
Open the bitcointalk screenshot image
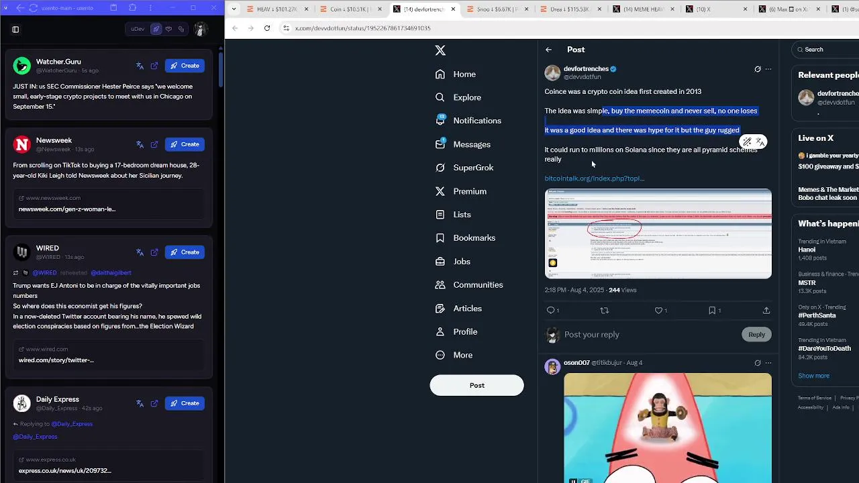pos(658,233)
